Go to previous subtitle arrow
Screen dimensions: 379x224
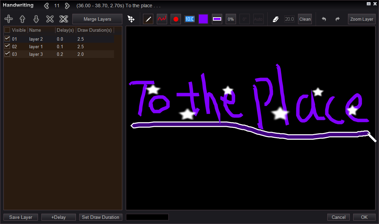pyautogui.click(x=47, y=6)
